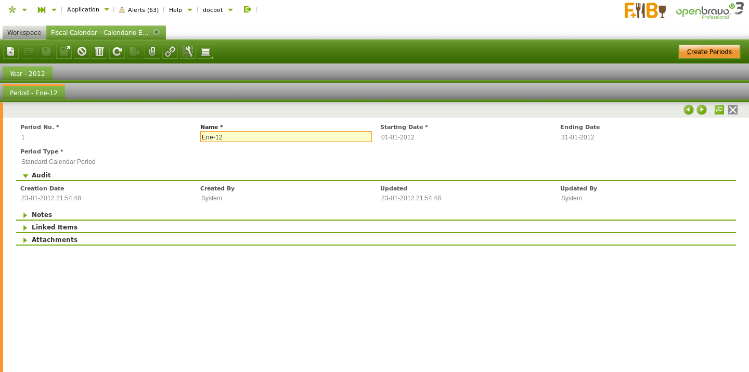Expand the Attachments section
Screen dimensions: 749x372
tap(25, 240)
